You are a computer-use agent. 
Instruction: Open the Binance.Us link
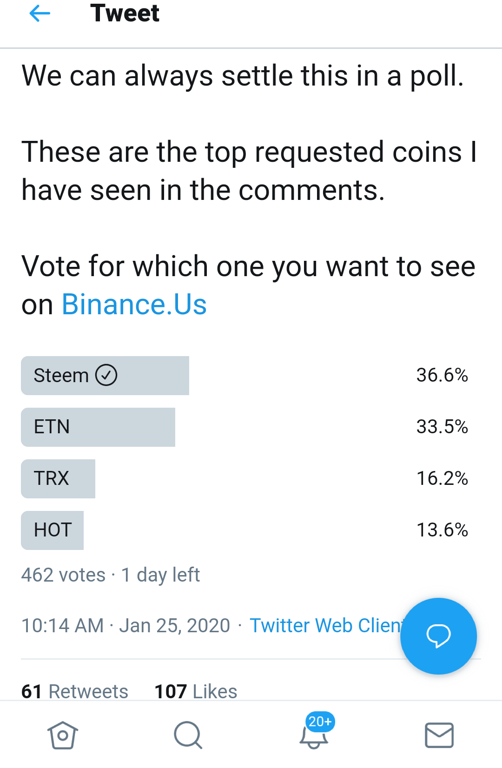134,305
